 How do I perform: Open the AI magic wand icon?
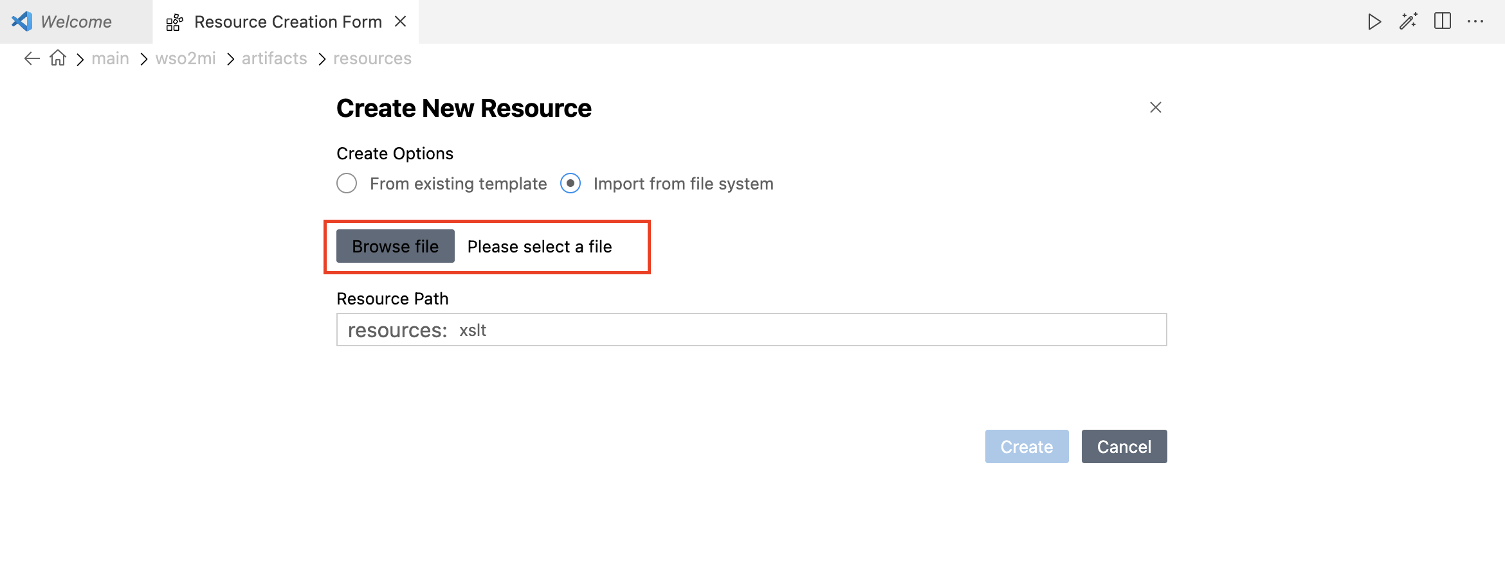coord(1408,22)
